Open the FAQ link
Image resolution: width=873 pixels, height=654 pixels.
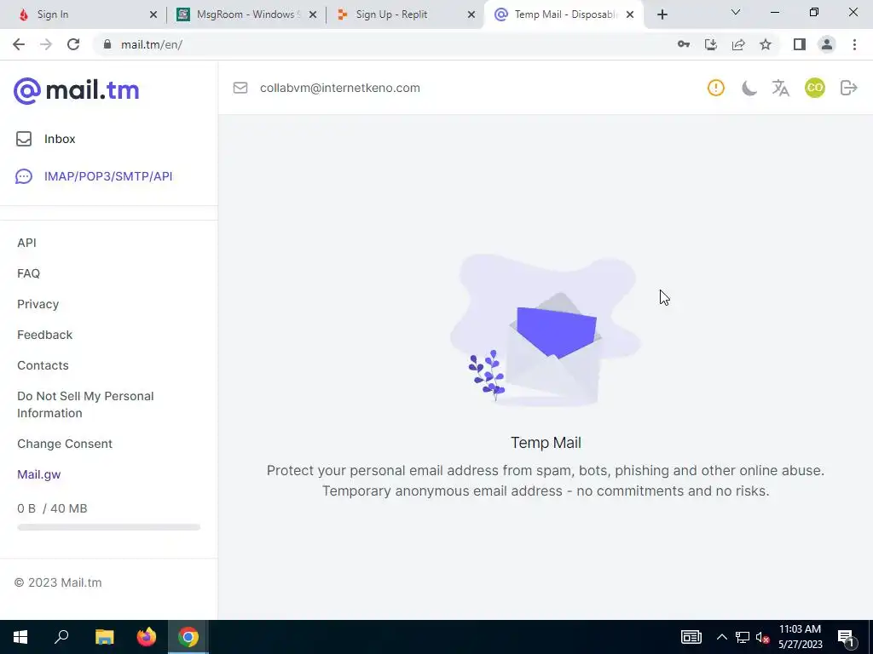(x=28, y=273)
